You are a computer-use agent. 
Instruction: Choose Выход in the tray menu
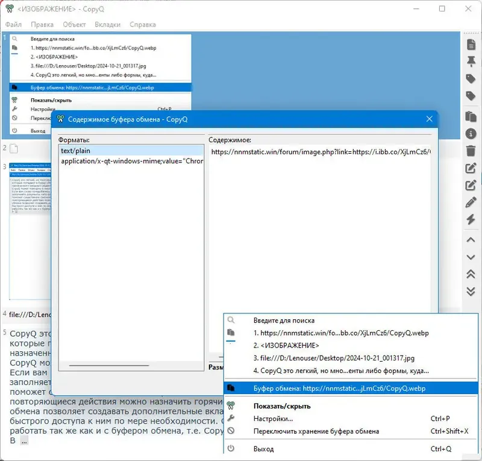point(351,449)
